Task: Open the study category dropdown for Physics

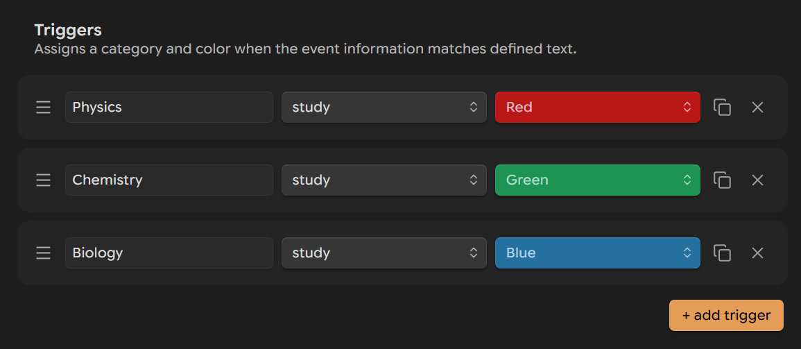Action: pyautogui.click(x=384, y=108)
